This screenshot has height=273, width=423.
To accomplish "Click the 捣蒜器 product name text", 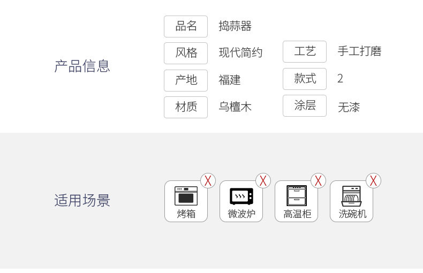I will tap(235, 26).
